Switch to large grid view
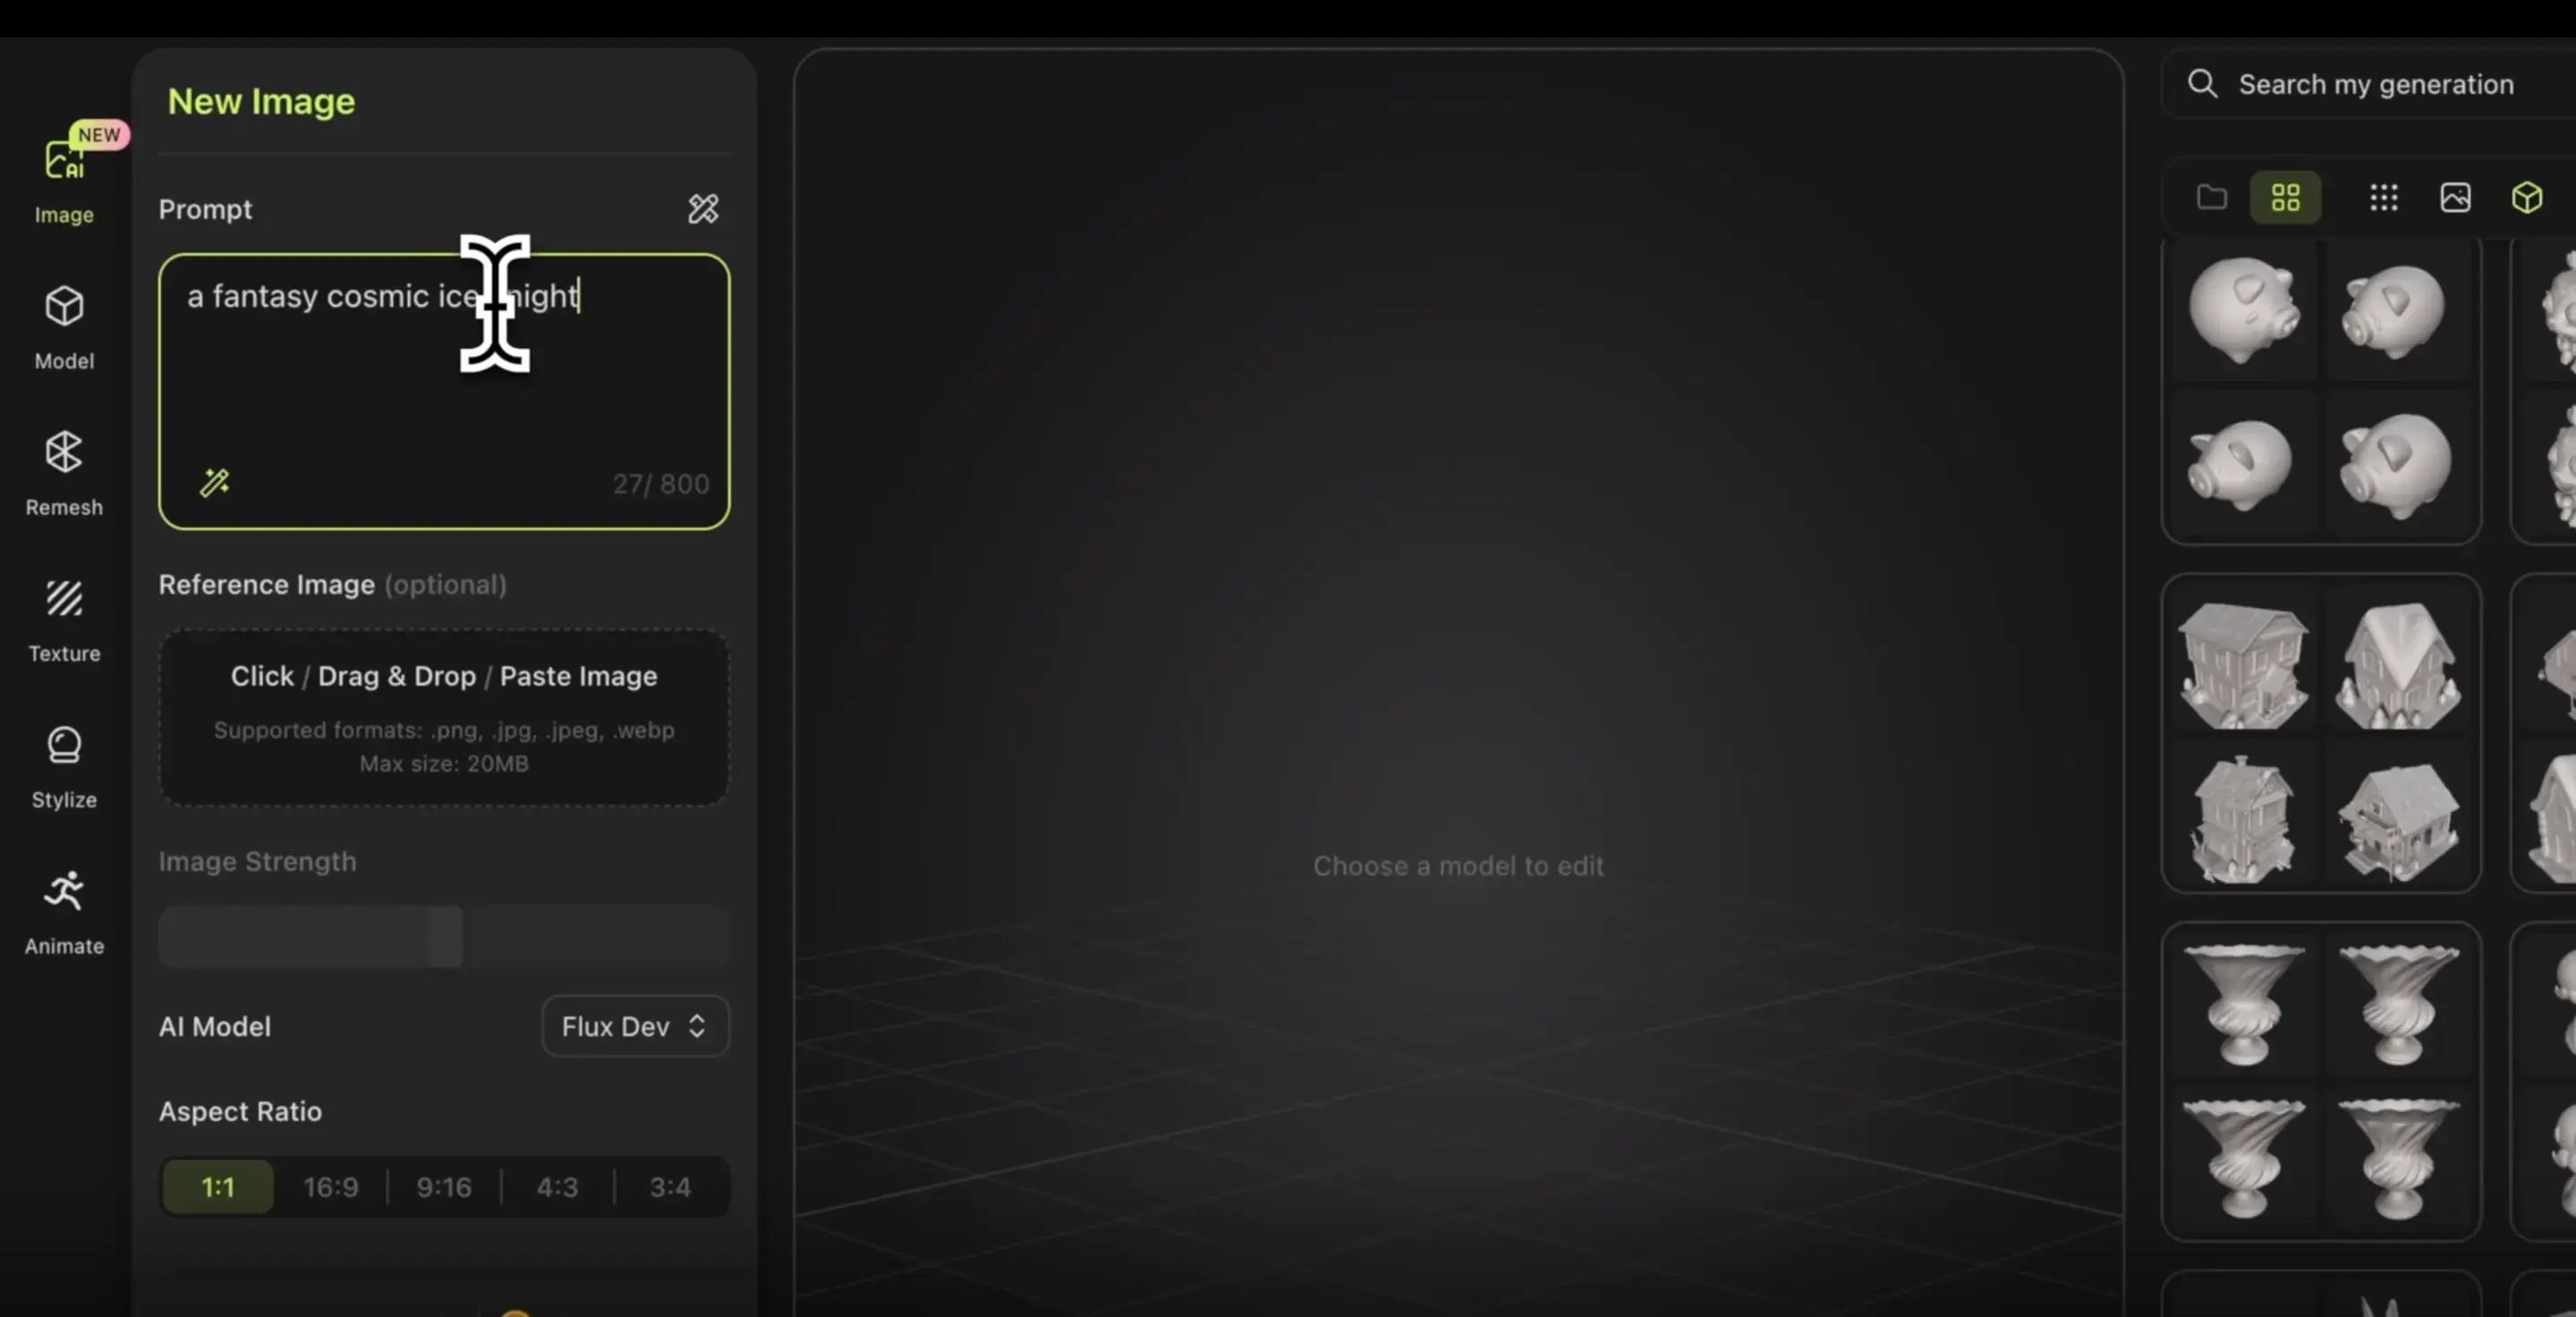Viewport: 2576px width, 1317px height. tap(2285, 197)
